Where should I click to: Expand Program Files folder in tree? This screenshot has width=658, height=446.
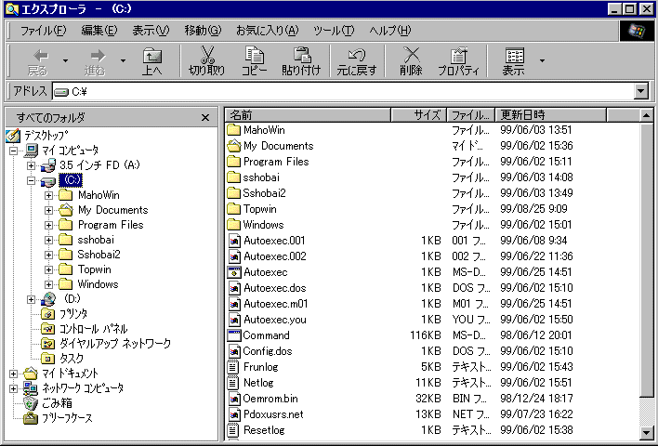click(x=48, y=225)
